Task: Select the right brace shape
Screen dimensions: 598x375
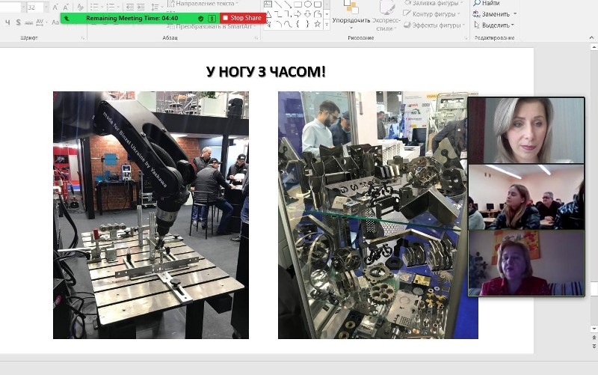Action: coord(307,24)
